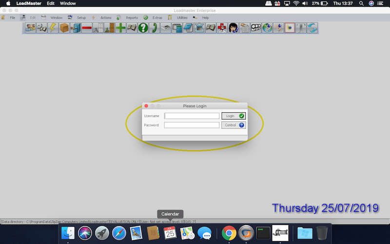Open Google Chrome from the Dock

229,233
